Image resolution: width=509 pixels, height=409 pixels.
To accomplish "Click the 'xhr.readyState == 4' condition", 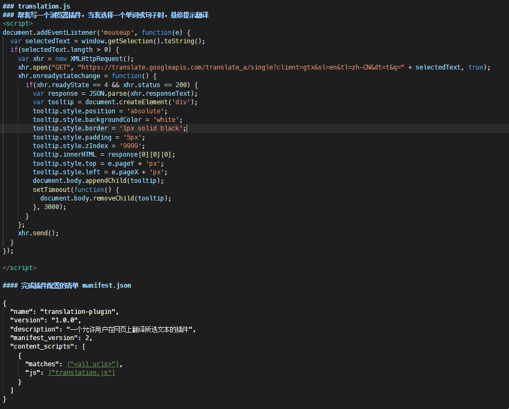I will tap(72, 85).
